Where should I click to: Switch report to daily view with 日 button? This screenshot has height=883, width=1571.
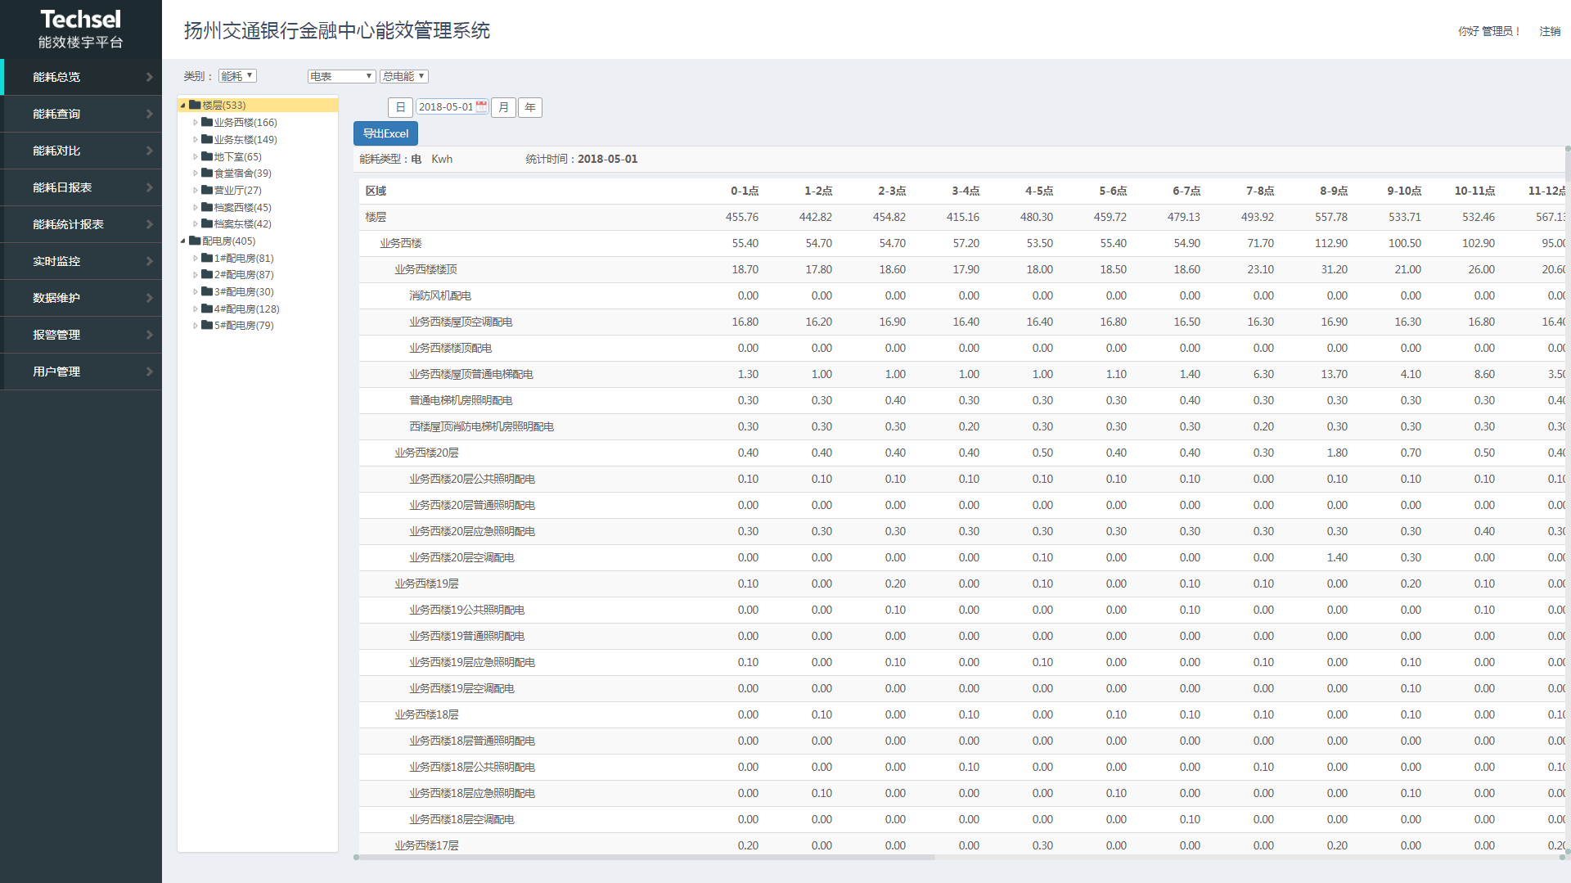pyautogui.click(x=400, y=107)
